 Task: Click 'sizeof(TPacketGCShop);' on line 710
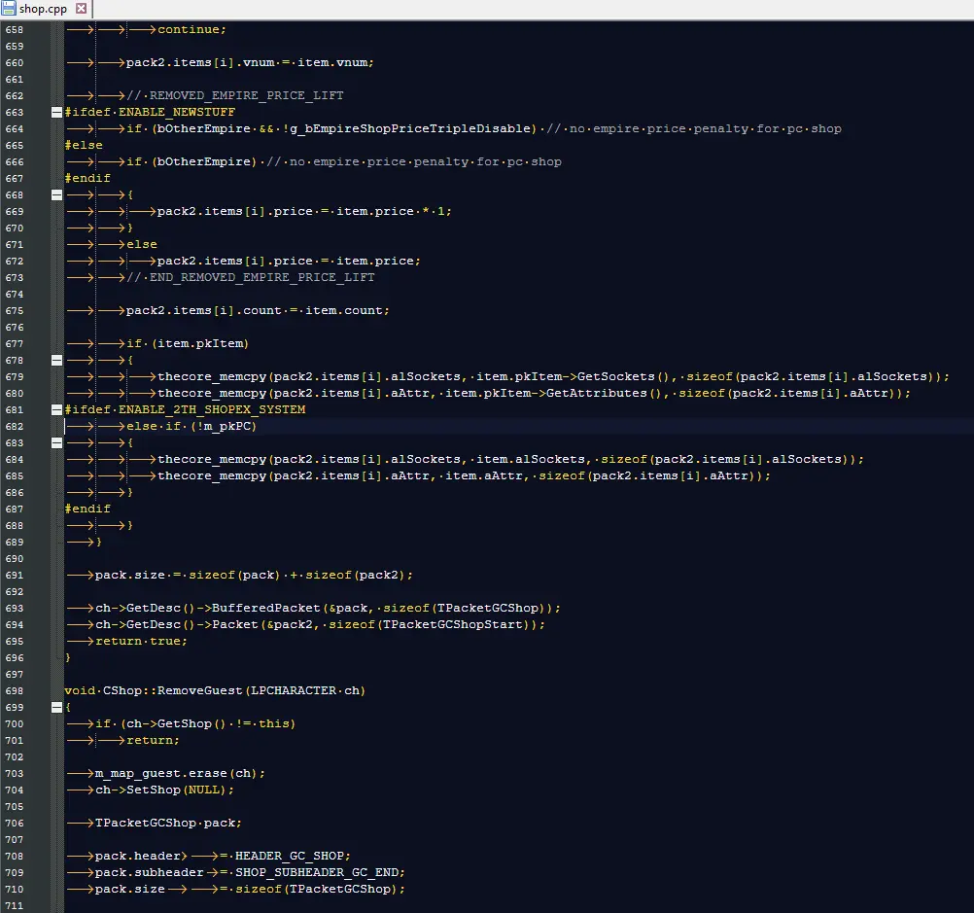point(320,890)
